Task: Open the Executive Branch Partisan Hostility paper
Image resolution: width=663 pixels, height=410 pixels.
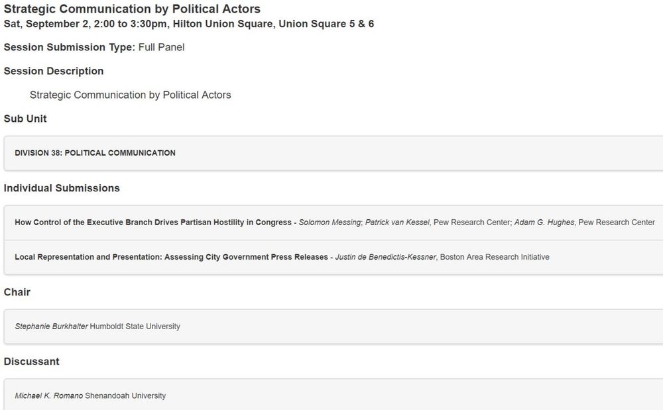Action: 152,223
